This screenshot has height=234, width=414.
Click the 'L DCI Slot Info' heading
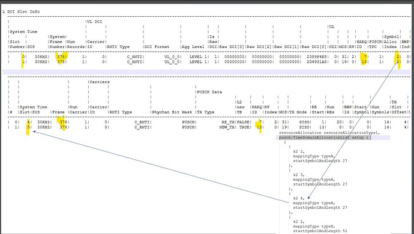pyautogui.click(x=21, y=11)
